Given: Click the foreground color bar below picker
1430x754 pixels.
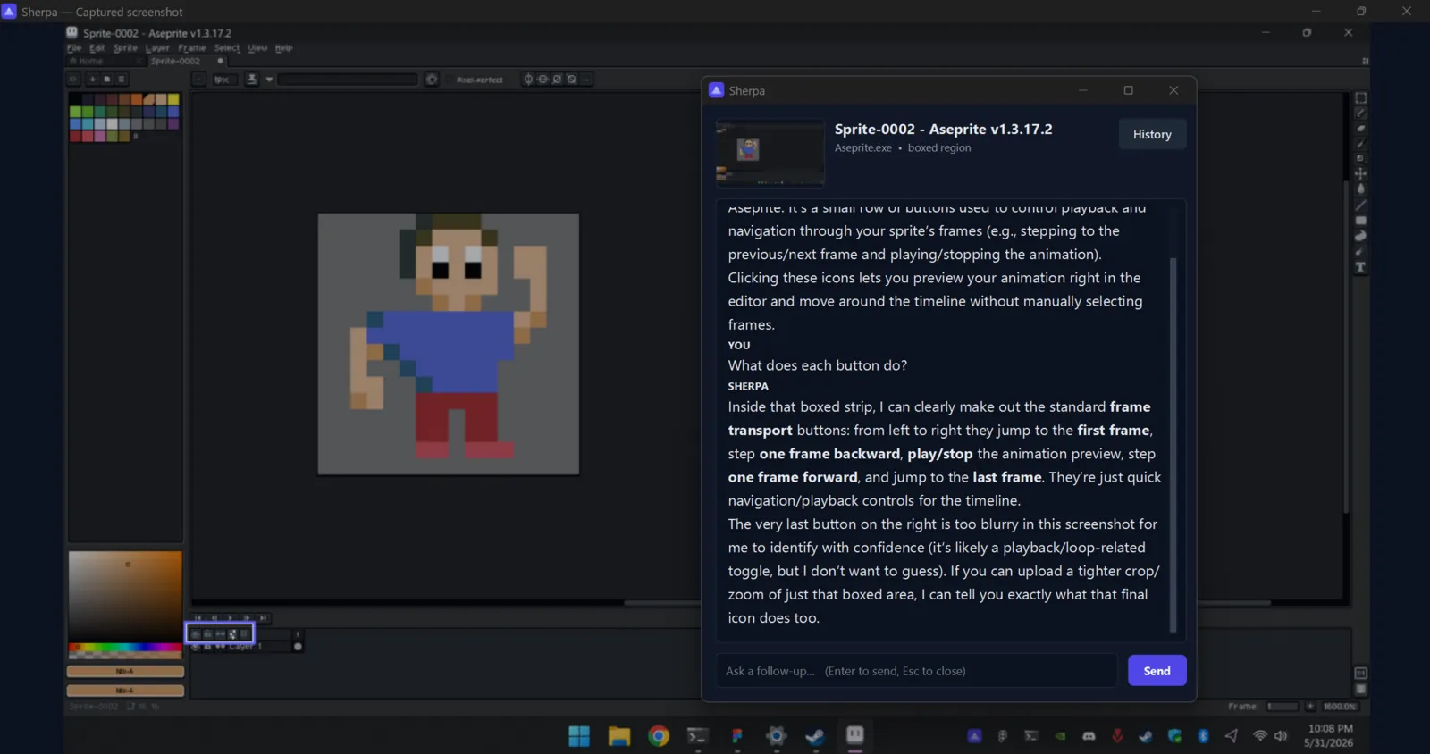Looking at the screenshot, I should (x=125, y=671).
